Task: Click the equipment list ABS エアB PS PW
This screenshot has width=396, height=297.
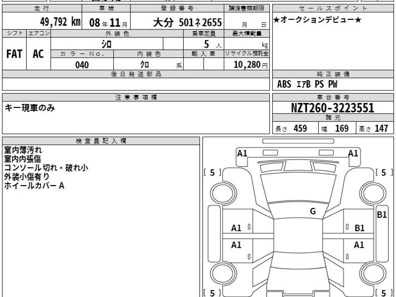Action: (307, 84)
